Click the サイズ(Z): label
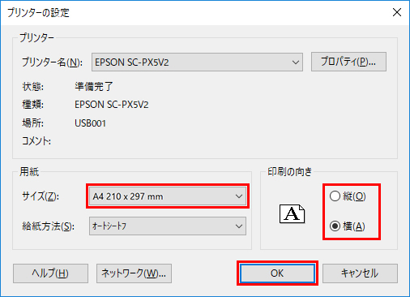Screen dimensions: 410x297 point(41,196)
